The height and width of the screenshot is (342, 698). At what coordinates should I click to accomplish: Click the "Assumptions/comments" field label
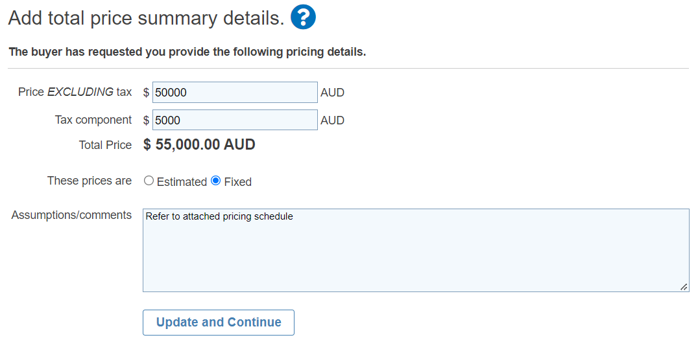71,215
